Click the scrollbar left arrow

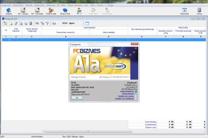click(x=43, y=131)
